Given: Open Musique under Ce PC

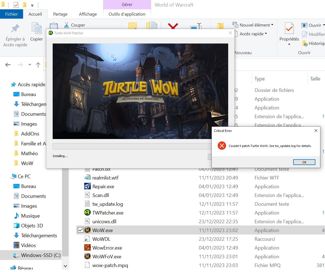Looking at the screenshot, I should pos(30,216).
